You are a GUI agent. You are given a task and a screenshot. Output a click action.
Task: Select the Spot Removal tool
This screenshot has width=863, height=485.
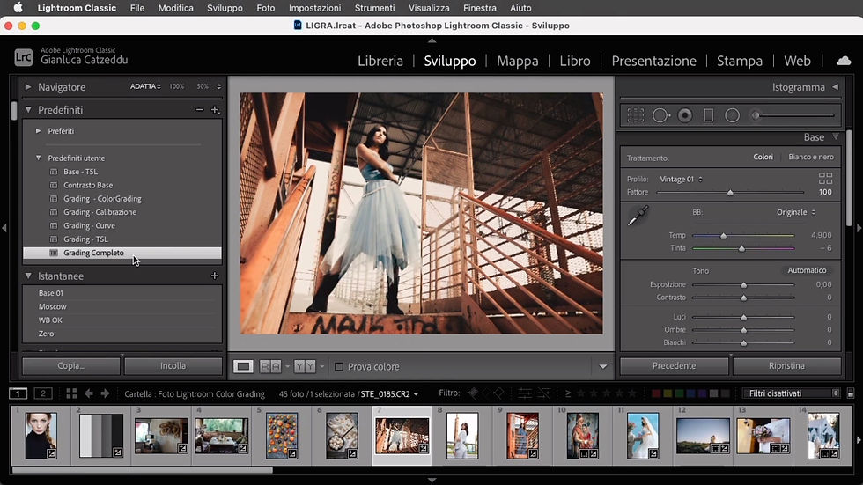click(660, 115)
